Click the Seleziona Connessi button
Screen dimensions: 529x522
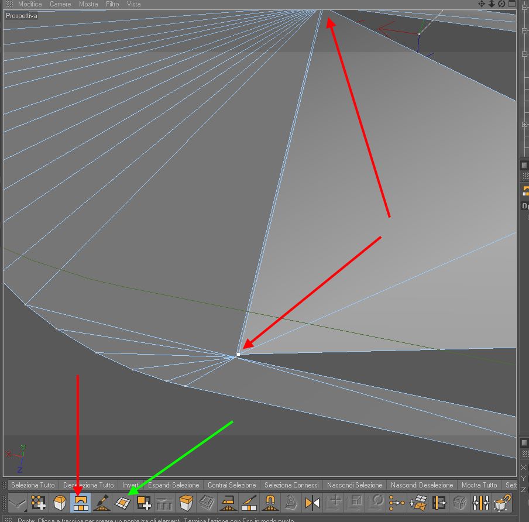click(x=291, y=485)
